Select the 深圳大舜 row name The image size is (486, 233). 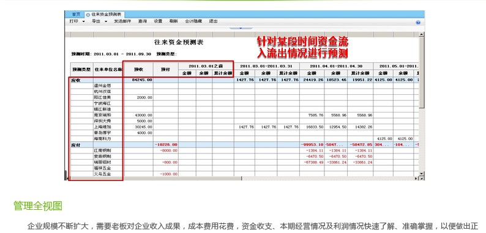(x=102, y=121)
